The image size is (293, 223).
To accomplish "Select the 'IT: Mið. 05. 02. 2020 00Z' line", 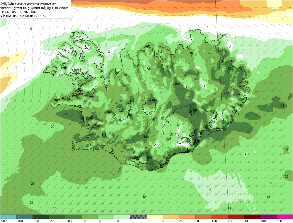I will (18, 12).
